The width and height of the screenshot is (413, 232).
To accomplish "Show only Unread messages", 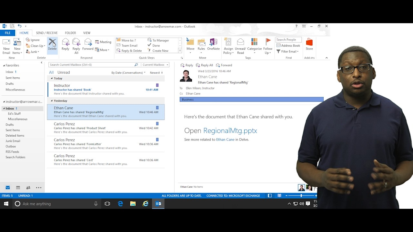I will 64,72.
